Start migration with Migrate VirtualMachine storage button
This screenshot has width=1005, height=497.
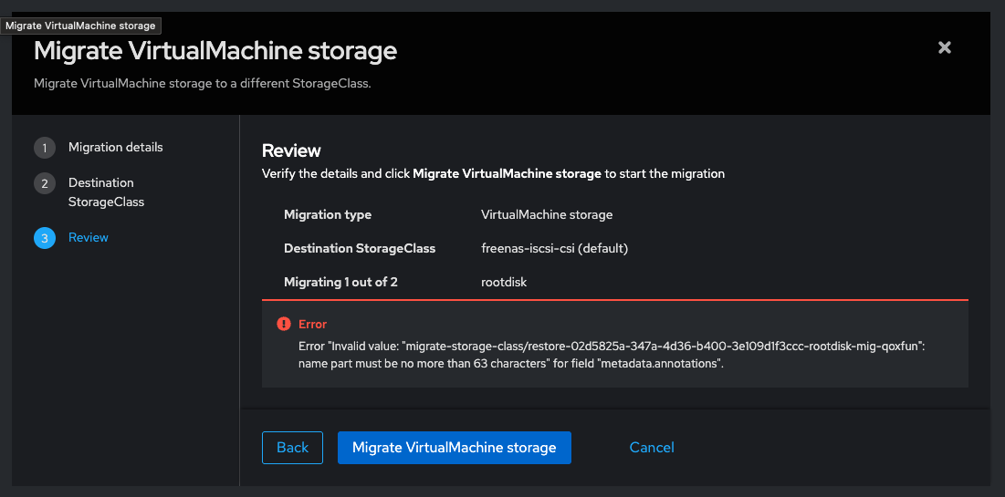tap(454, 448)
